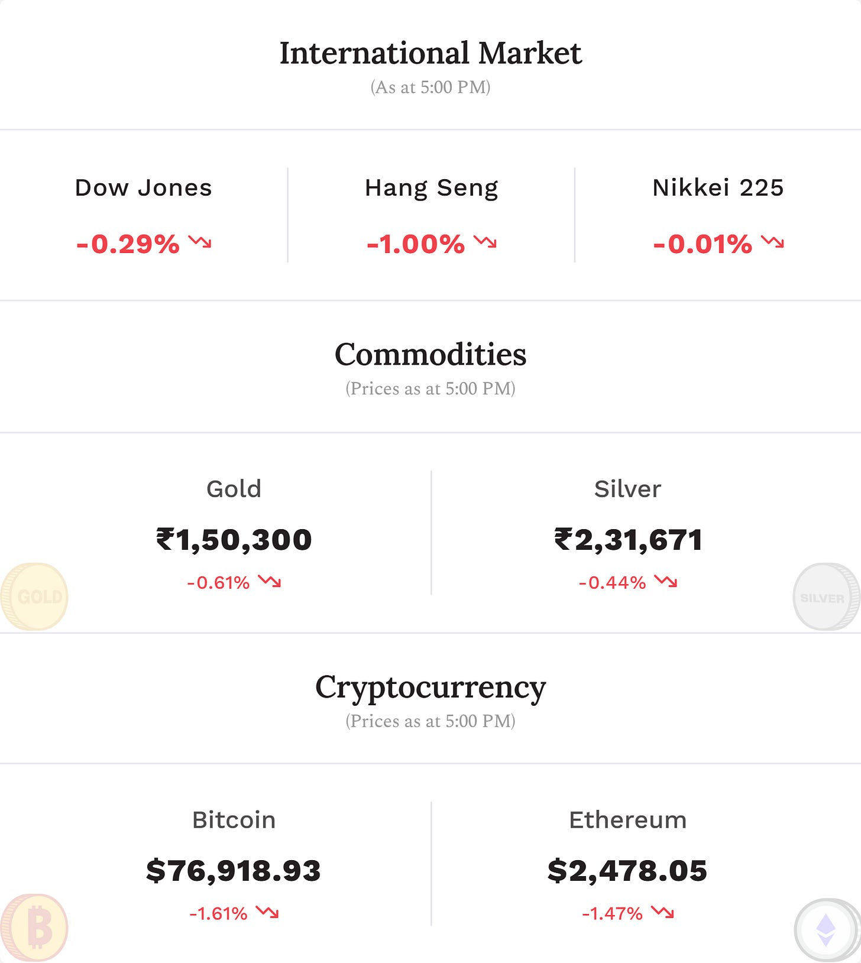
Task: Click the Gold price ₹1,50,300
Action: click(x=234, y=540)
